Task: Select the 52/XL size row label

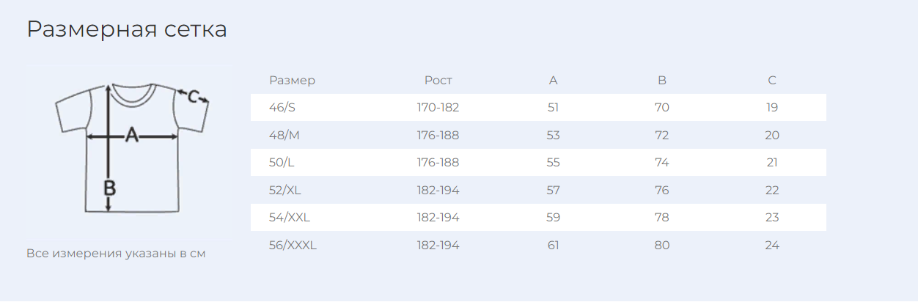Action: point(285,191)
